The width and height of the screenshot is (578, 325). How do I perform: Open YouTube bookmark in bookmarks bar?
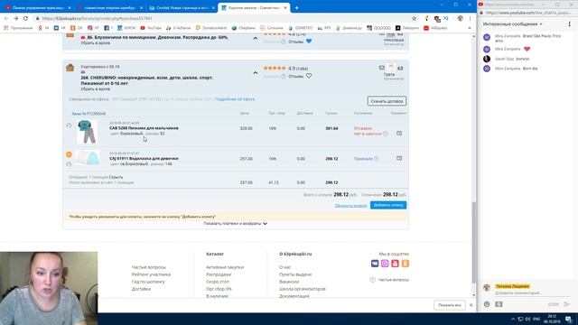151,28
